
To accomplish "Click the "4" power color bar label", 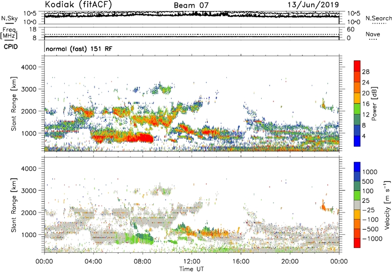I will click(364, 136).
